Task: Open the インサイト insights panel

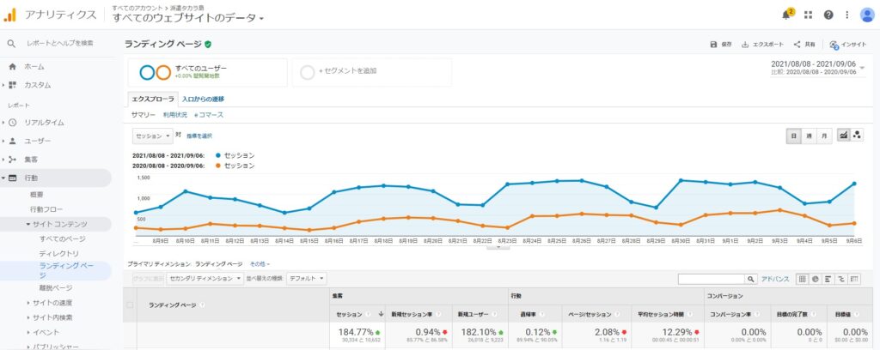Action: coord(847,45)
